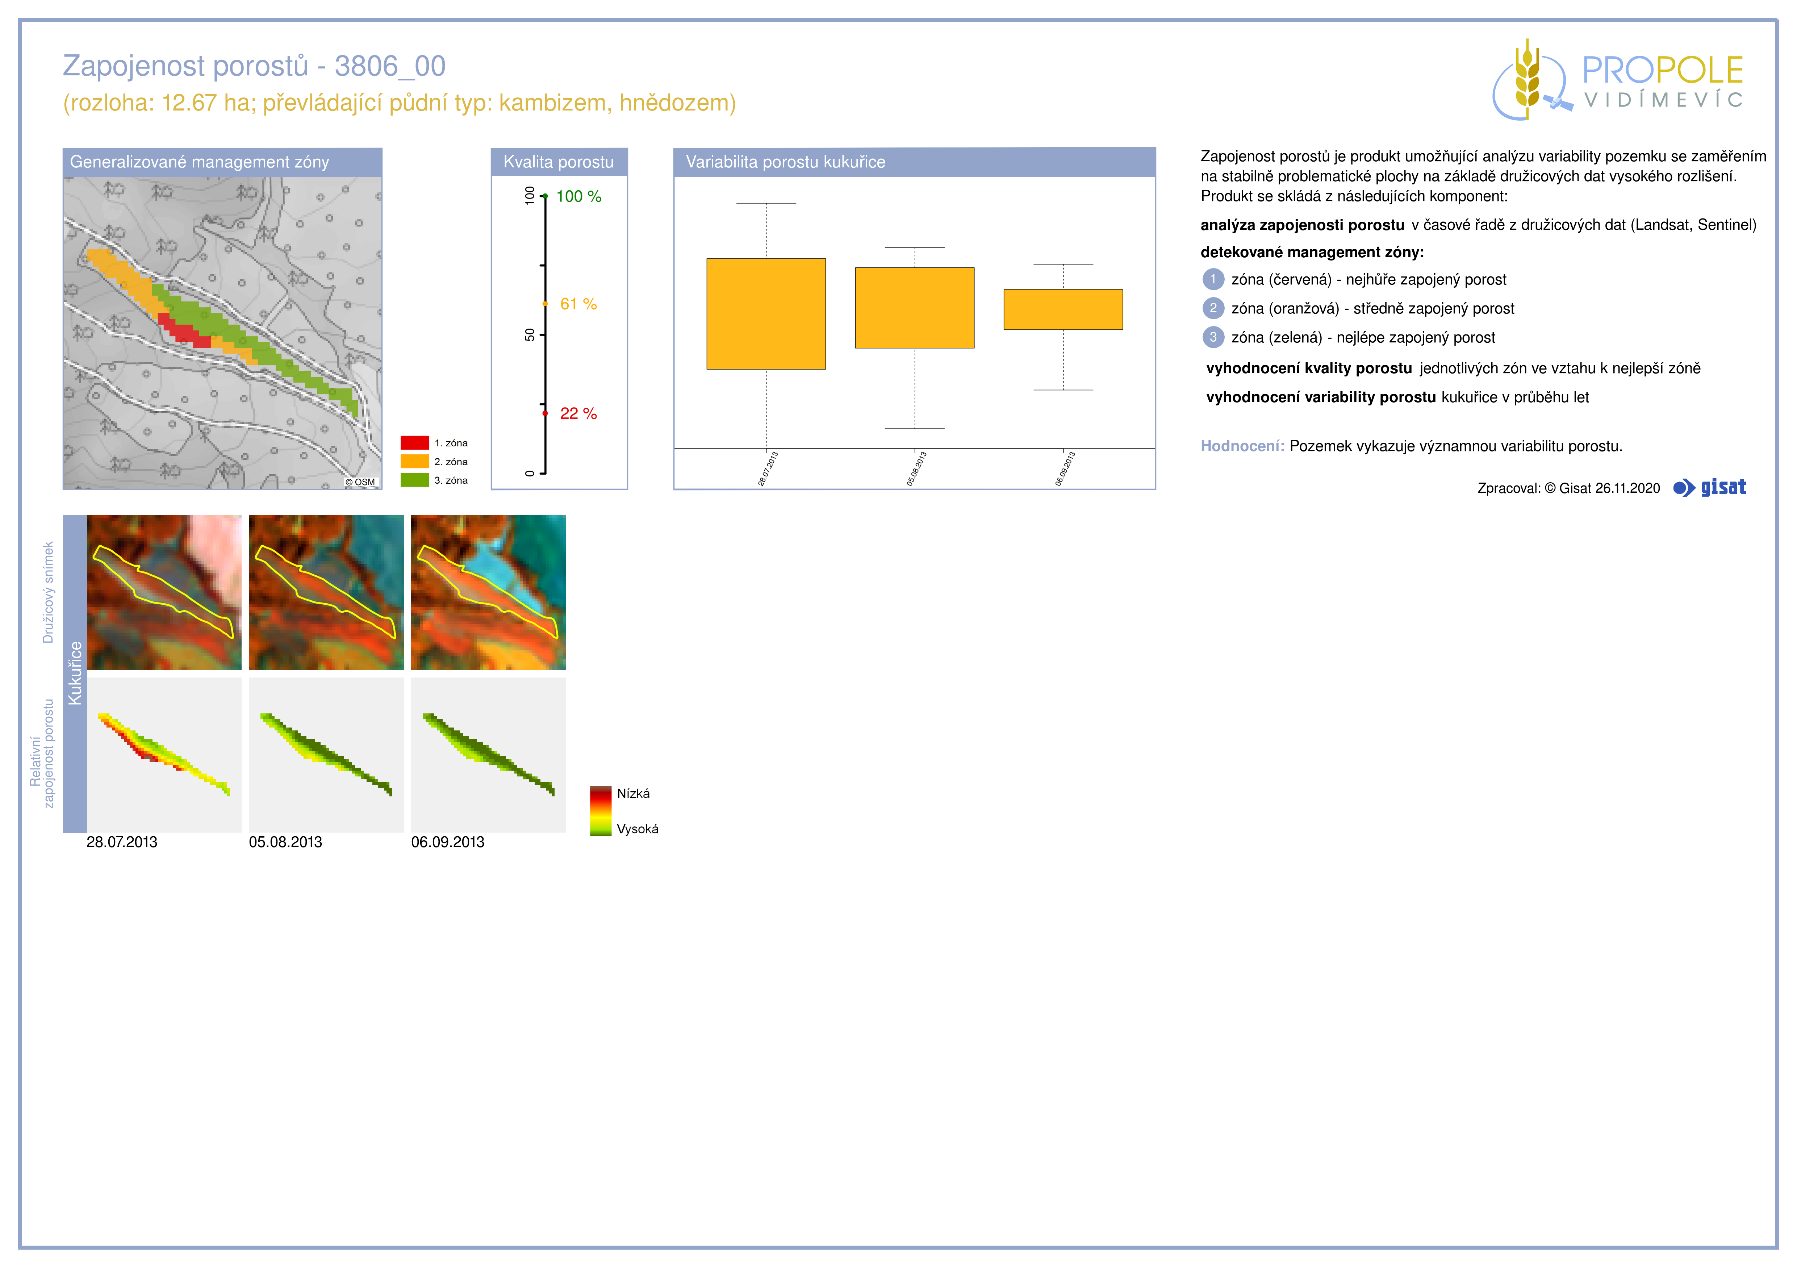The image size is (1797, 1271).
Task: Click the '1. zóna' legend label
Action: click(451, 443)
